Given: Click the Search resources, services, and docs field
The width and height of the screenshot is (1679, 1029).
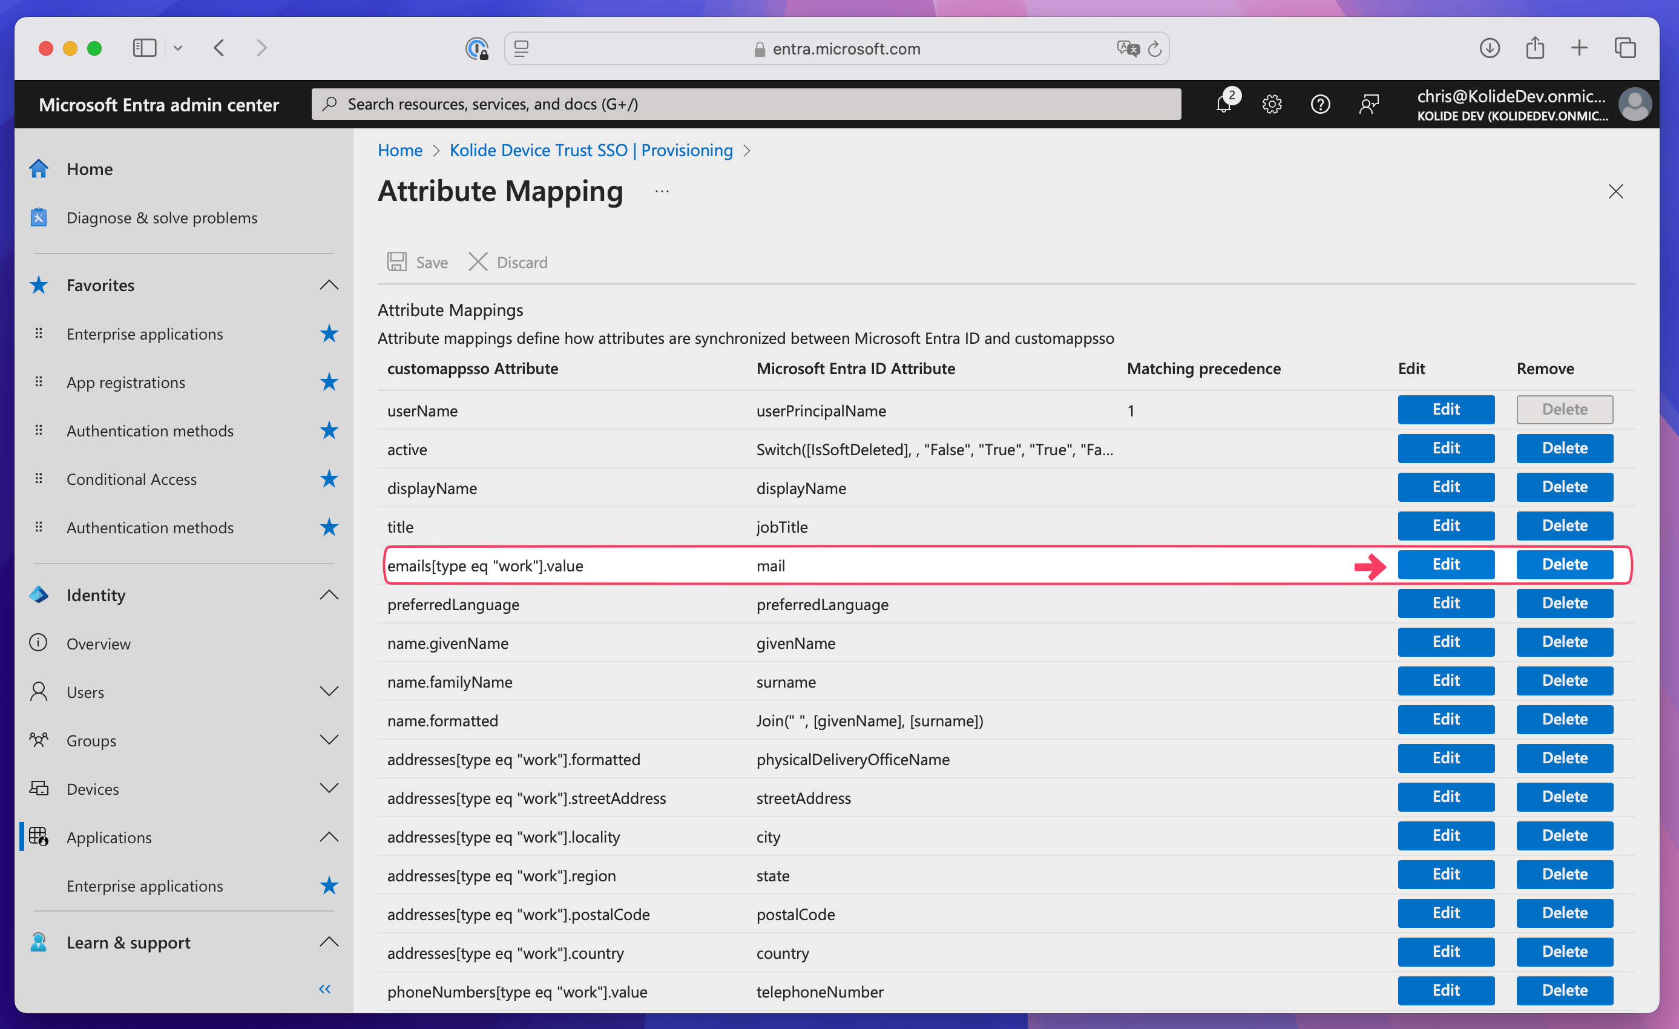Looking at the screenshot, I should click(746, 104).
